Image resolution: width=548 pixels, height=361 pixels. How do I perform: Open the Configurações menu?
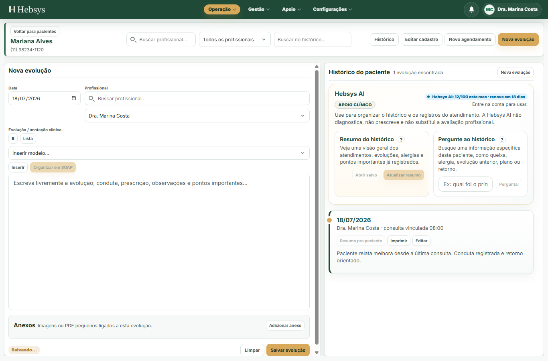pos(332,9)
